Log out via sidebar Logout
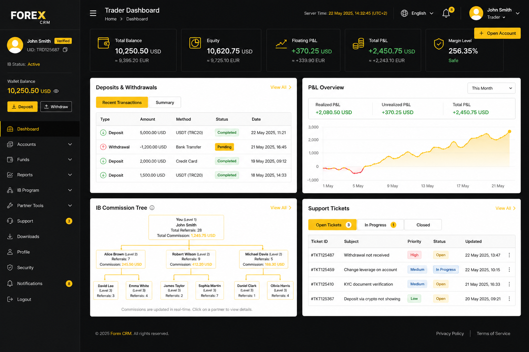This screenshot has height=352, width=529. click(40, 299)
